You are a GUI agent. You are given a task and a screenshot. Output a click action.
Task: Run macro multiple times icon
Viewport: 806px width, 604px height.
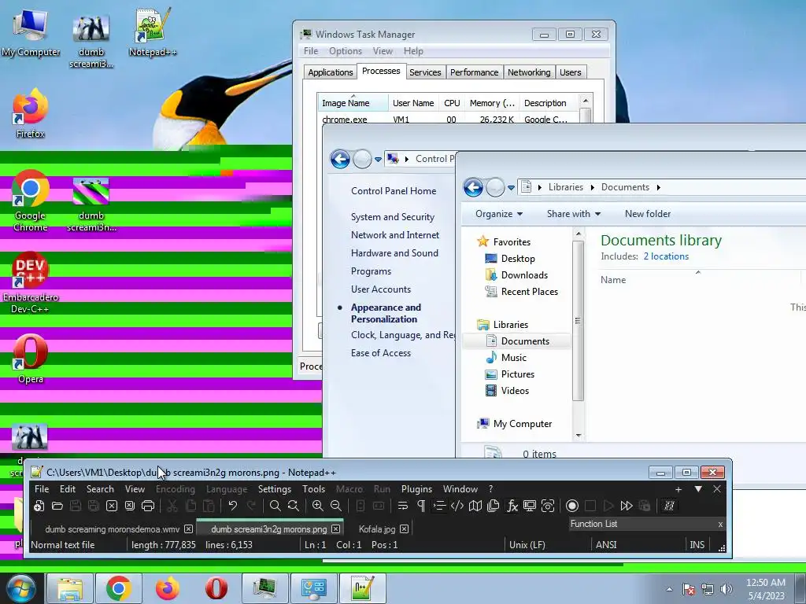(626, 506)
